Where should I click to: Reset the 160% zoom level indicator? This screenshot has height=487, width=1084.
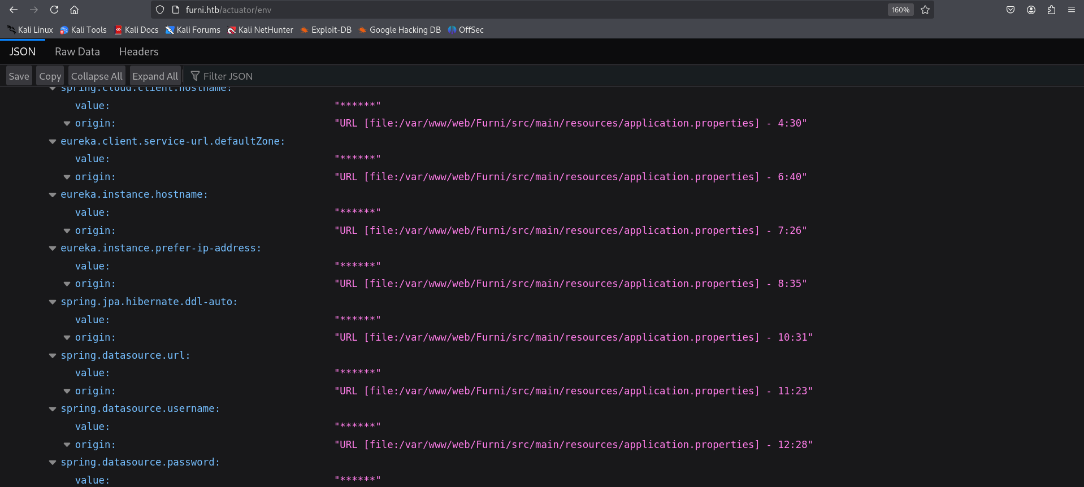(x=900, y=10)
